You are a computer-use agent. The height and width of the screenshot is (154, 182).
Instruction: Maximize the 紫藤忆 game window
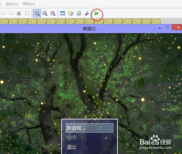point(168,28)
